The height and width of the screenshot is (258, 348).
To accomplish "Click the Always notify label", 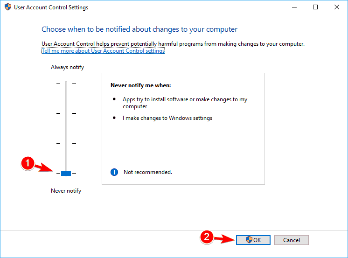I will pos(68,67).
